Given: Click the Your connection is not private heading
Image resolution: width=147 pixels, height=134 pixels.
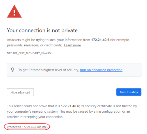Looking at the screenshot, I should click(42, 30).
